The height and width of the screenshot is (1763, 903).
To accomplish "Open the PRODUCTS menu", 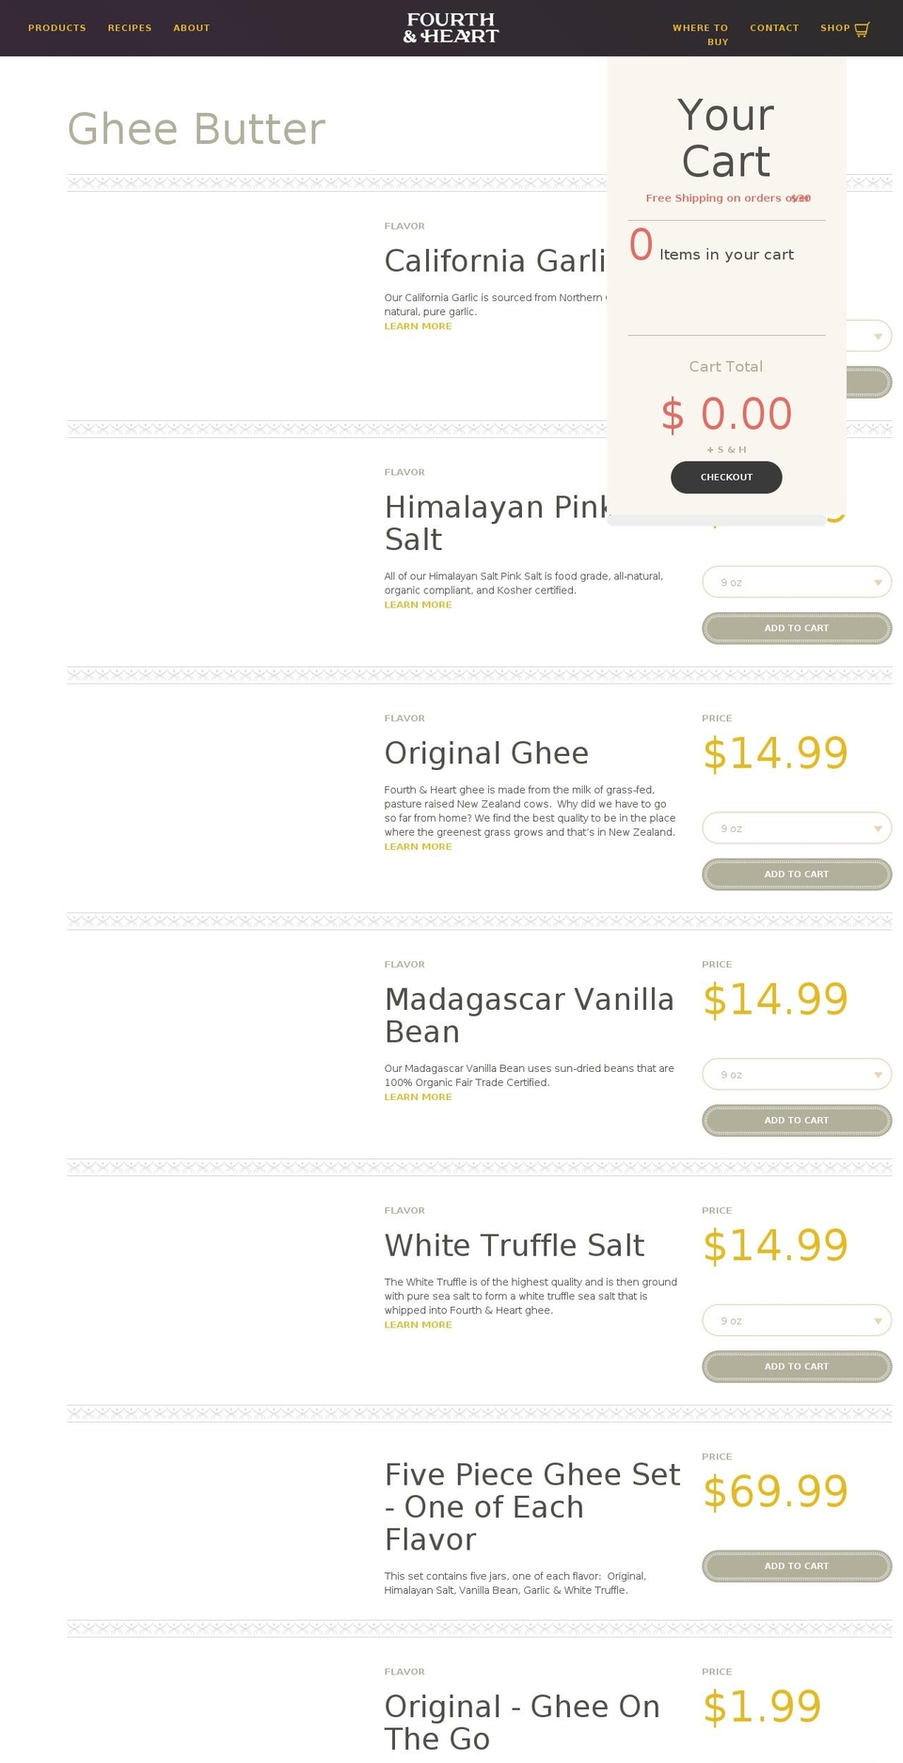I will 56,28.
